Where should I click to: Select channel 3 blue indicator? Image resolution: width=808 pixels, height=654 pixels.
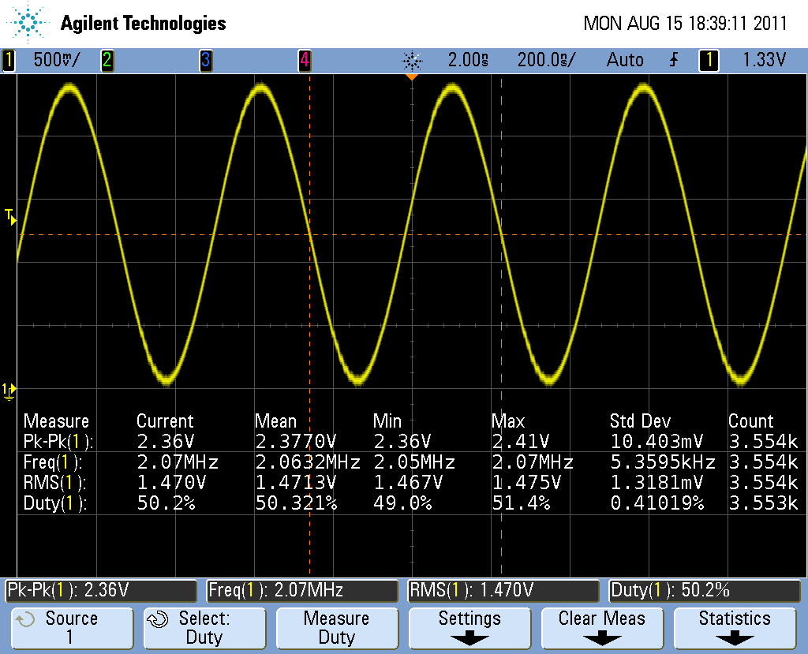tap(206, 60)
